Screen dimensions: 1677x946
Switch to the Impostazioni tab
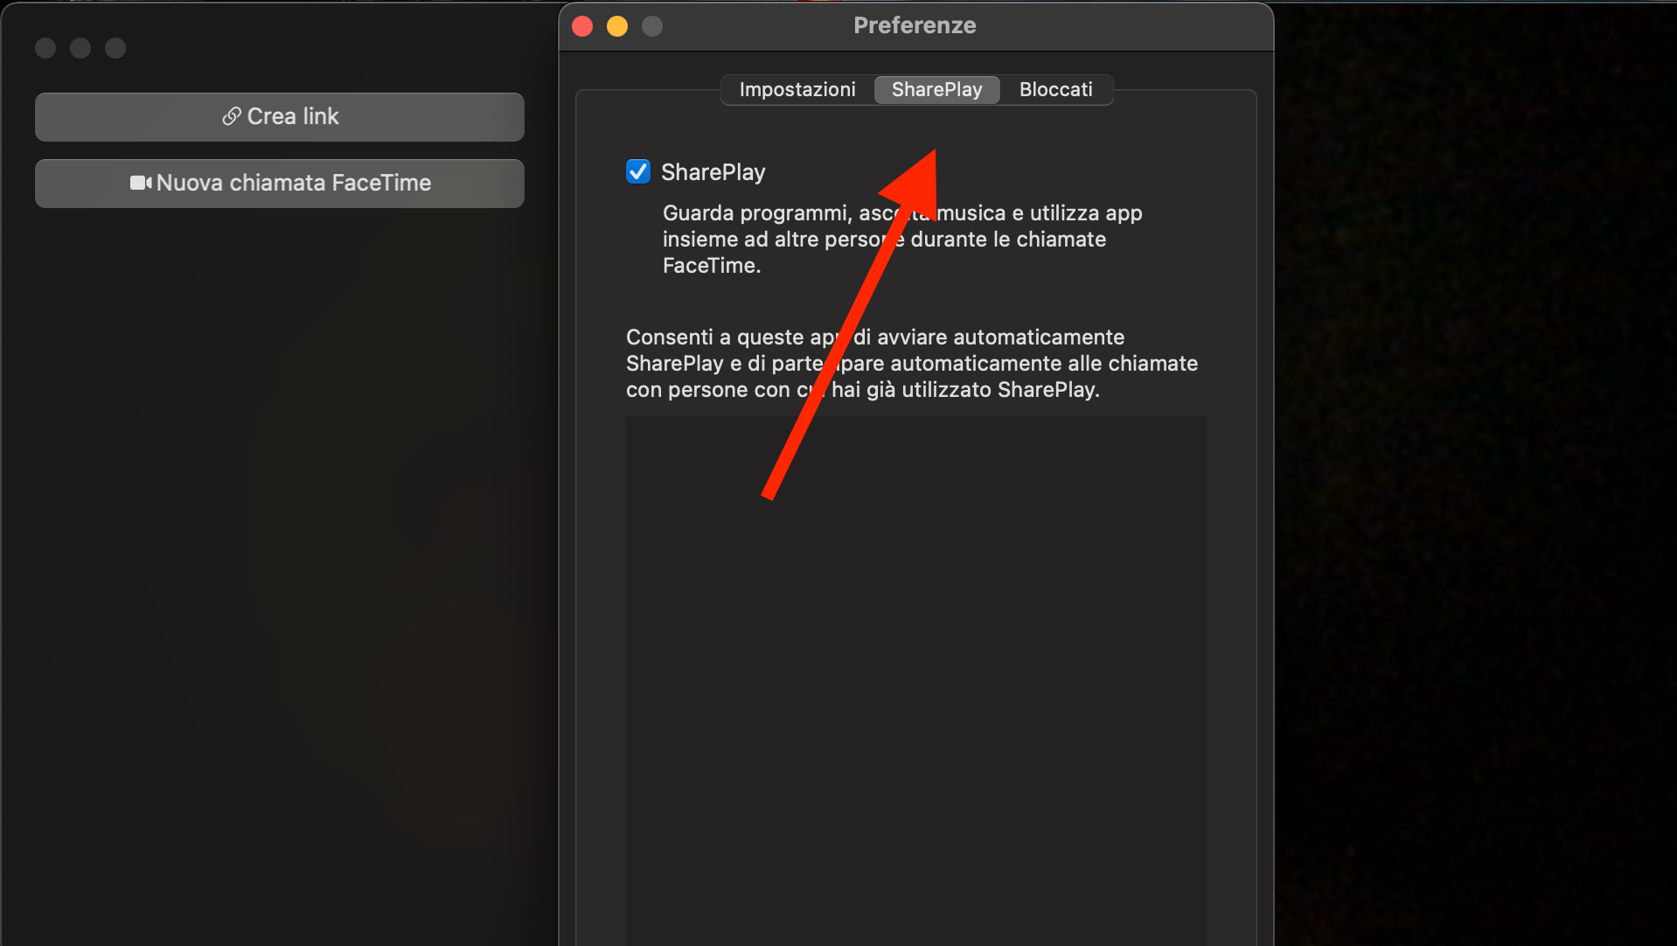[797, 89]
